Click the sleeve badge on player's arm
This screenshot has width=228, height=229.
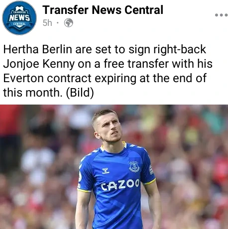(x=151, y=169)
